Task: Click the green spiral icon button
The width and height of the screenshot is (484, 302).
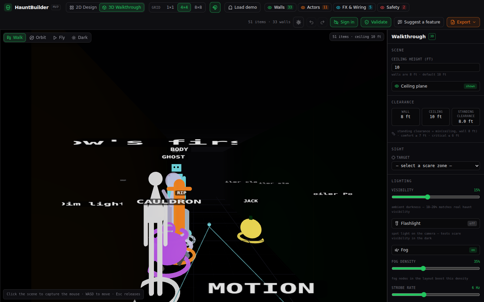Action: point(215,7)
